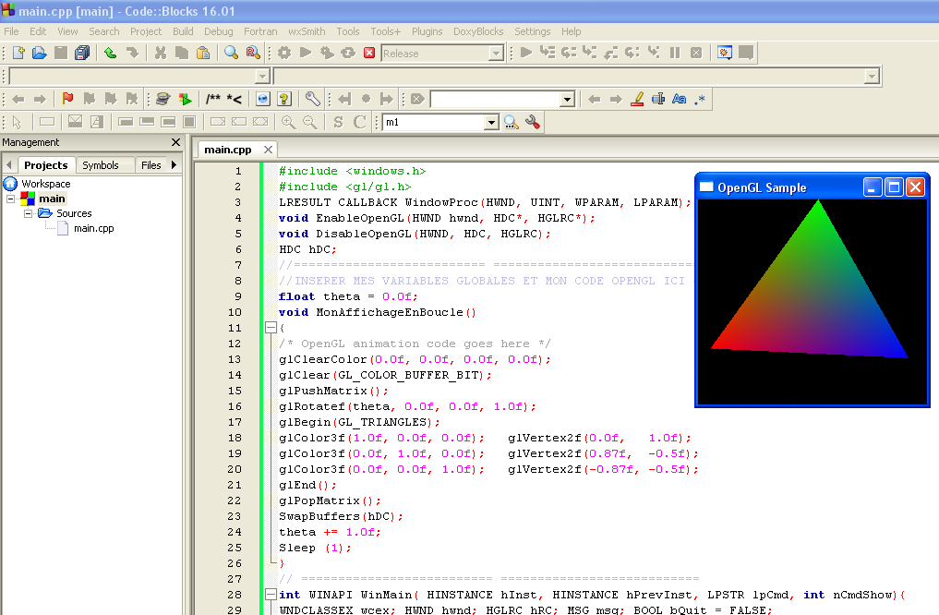Open the Debug menu

[219, 31]
